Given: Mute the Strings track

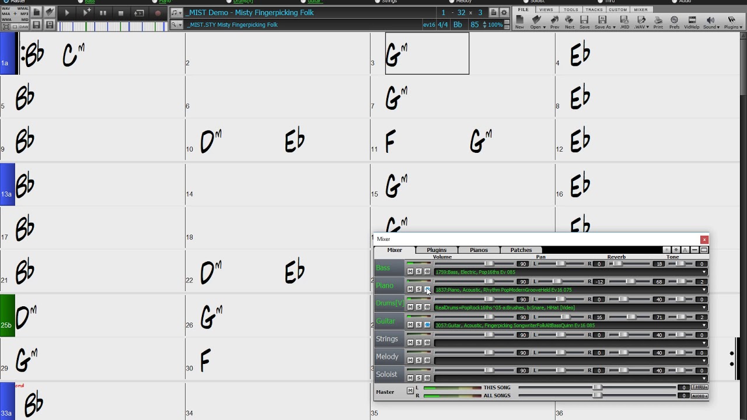Looking at the screenshot, I should 410,343.
